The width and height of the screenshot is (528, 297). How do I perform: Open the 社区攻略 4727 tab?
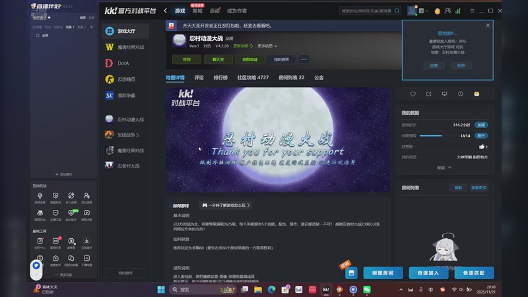tap(253, 77)
